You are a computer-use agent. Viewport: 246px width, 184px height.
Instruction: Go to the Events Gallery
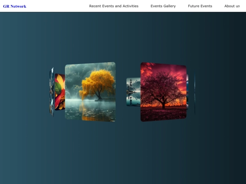point(163,6)
